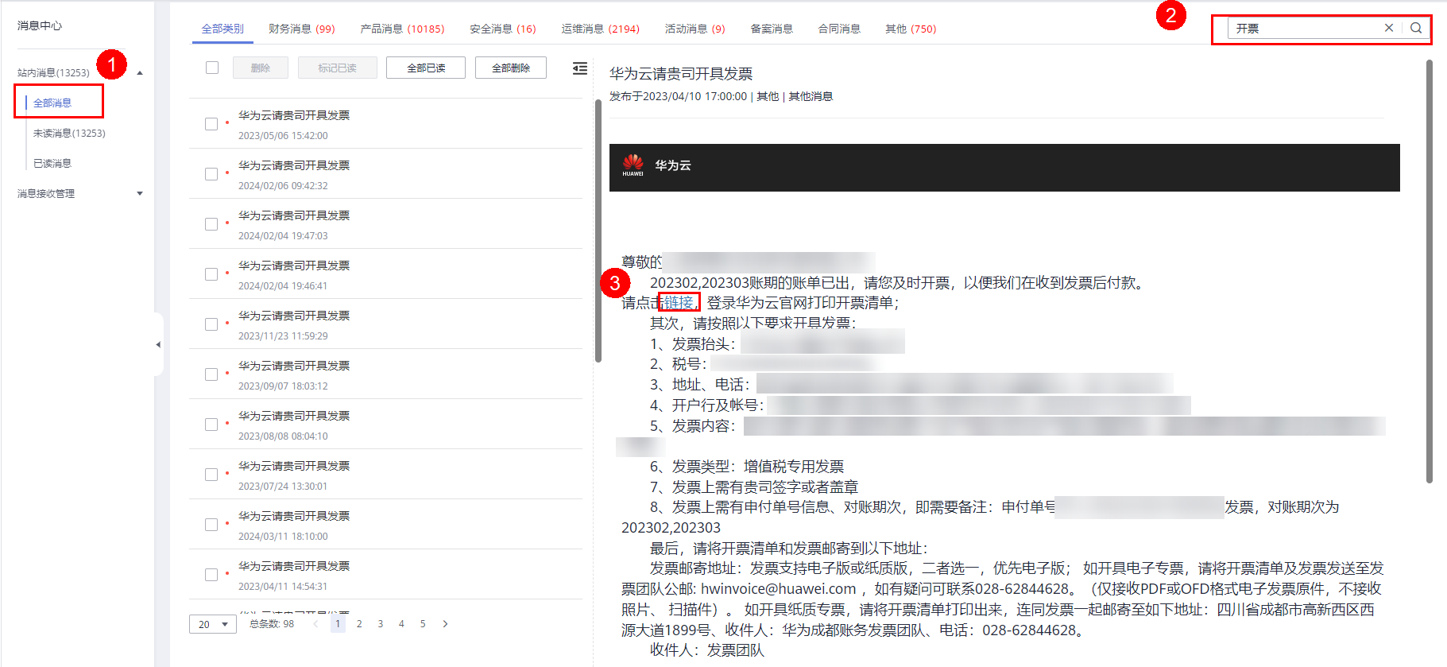1447x667 pixels.
Task: Tick the select-all checkbox above list
Action: click(x=212, y=68)
